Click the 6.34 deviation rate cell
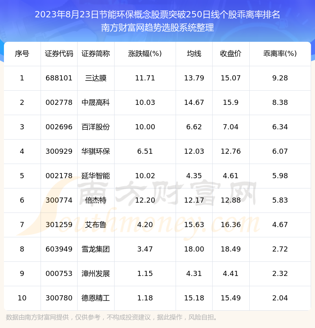315x328 pixels. (280, 127)
